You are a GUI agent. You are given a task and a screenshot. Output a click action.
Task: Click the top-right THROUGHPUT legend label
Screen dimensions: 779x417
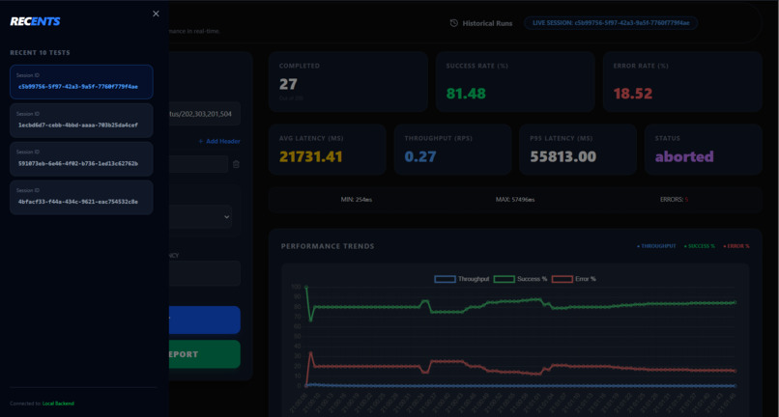click(x=656, y=246)
